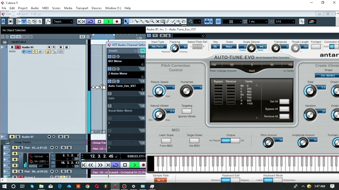339x190 pixels.
Task: Click Musical Timebase note icon on Audio 01
Action: pyautogui.click(x=48, y=52)
